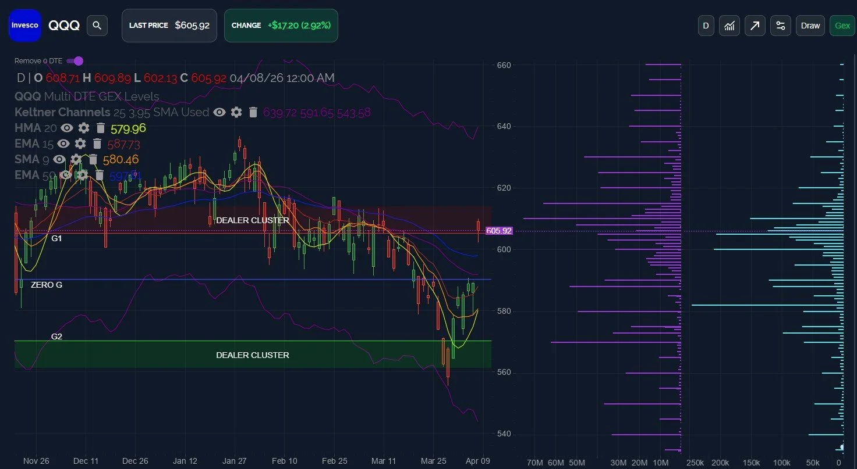Click the G2 level label
Viewport: 857px width, 469px height.
(56, 336)
